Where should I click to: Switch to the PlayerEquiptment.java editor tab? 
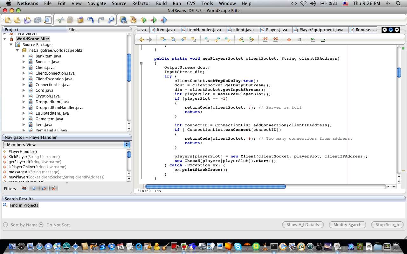(321, 30)
